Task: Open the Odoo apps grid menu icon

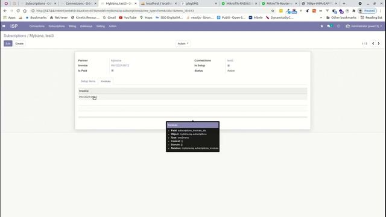Action: pos(4,26)
